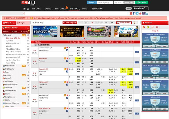Open the Facebook social icon
The height and width of the screenshot is (119, 169).
pyautogui.click(x=134, y=13)
